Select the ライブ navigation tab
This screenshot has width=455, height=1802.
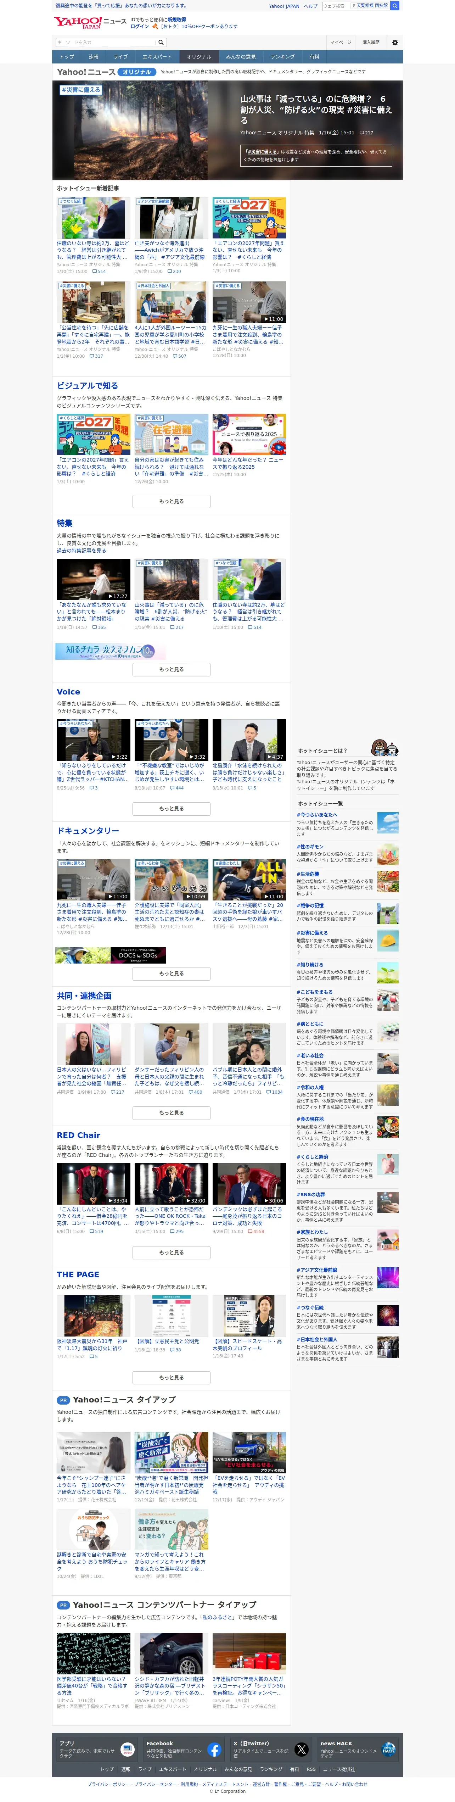pos(120,57)
